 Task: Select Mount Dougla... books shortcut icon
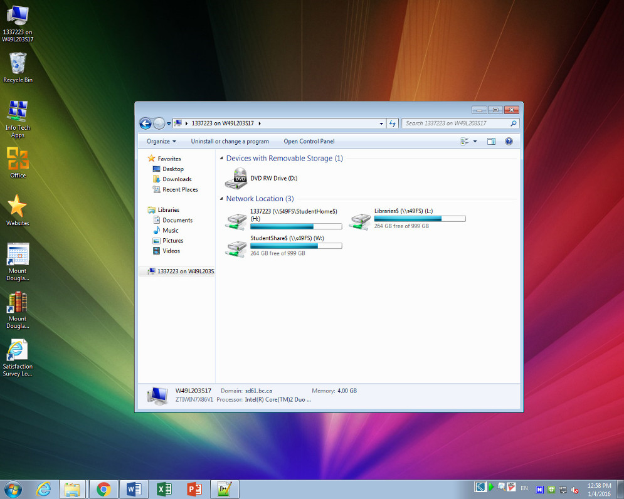18,310
